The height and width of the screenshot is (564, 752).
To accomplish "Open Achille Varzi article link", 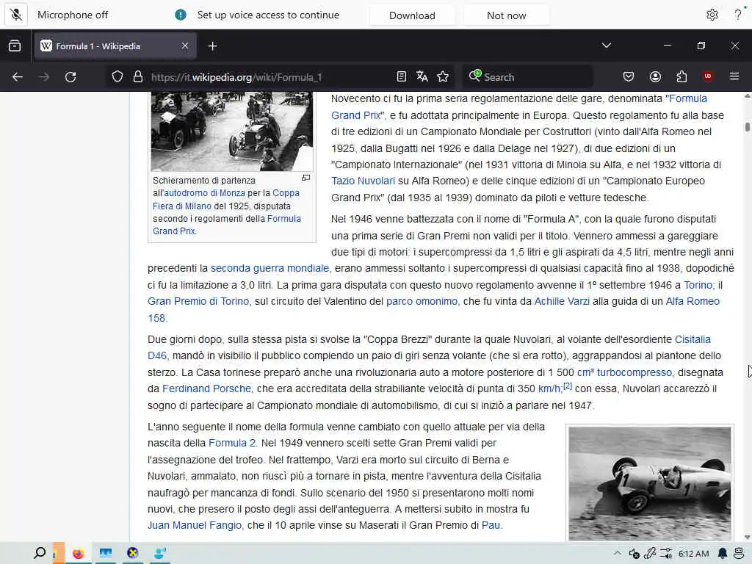I will (562, 301).
